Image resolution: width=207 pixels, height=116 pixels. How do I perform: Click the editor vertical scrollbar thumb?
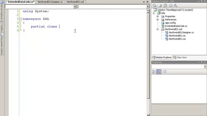148,56
